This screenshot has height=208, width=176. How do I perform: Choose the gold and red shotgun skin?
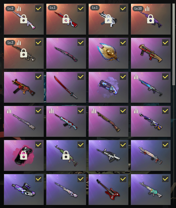coord(151,53)
